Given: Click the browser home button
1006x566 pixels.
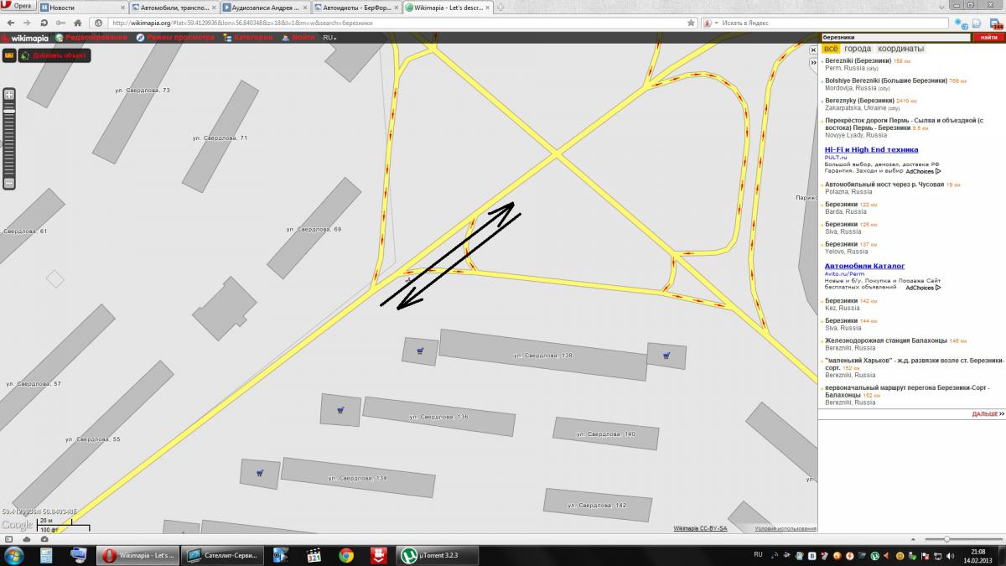Looking at the screenshot, I should click(78, 23).
